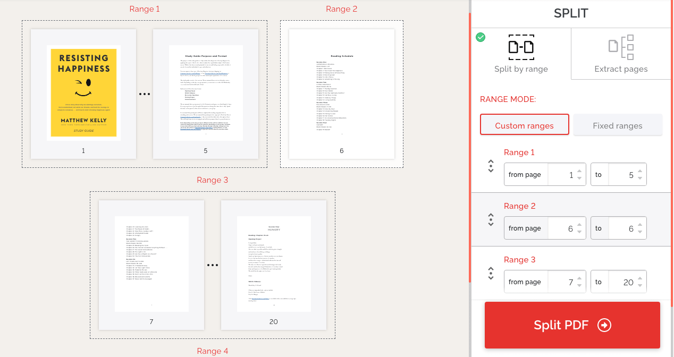Click the reorder arrows next to Range 1

(490, 166)
